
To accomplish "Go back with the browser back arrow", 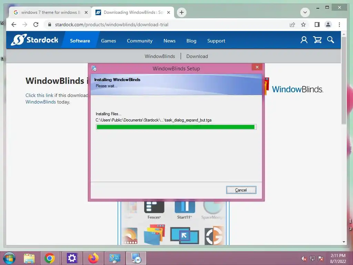I will tap(14, 24).
